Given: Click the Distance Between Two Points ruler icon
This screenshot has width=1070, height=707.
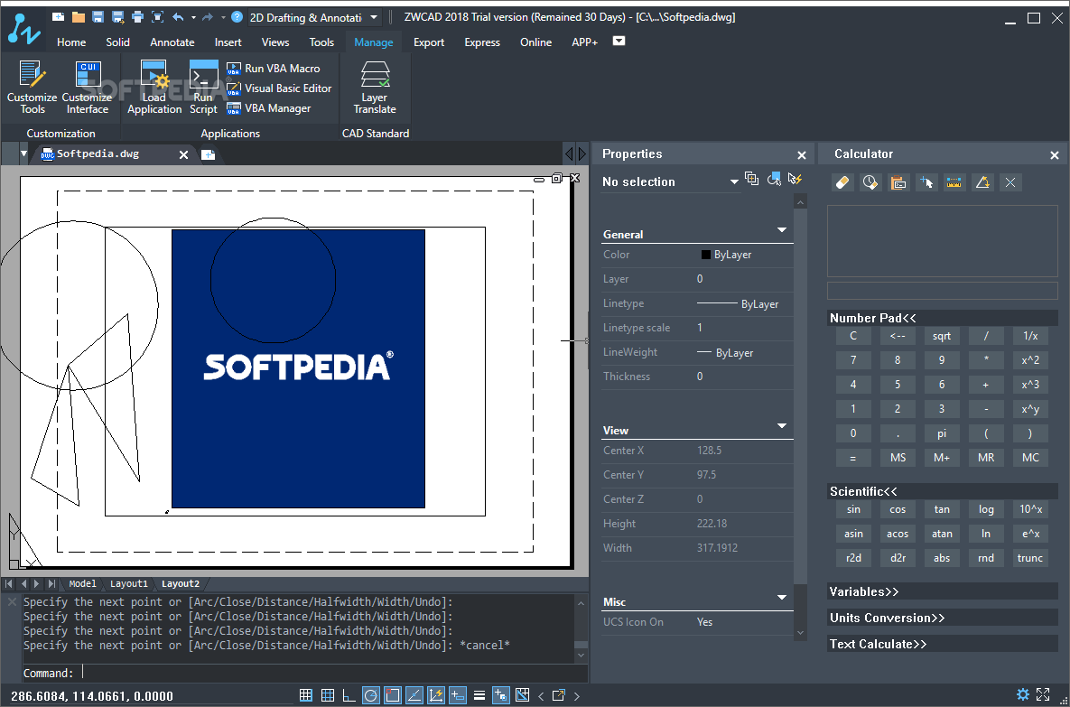Looking at the screenshot, I should pos(954,182).
